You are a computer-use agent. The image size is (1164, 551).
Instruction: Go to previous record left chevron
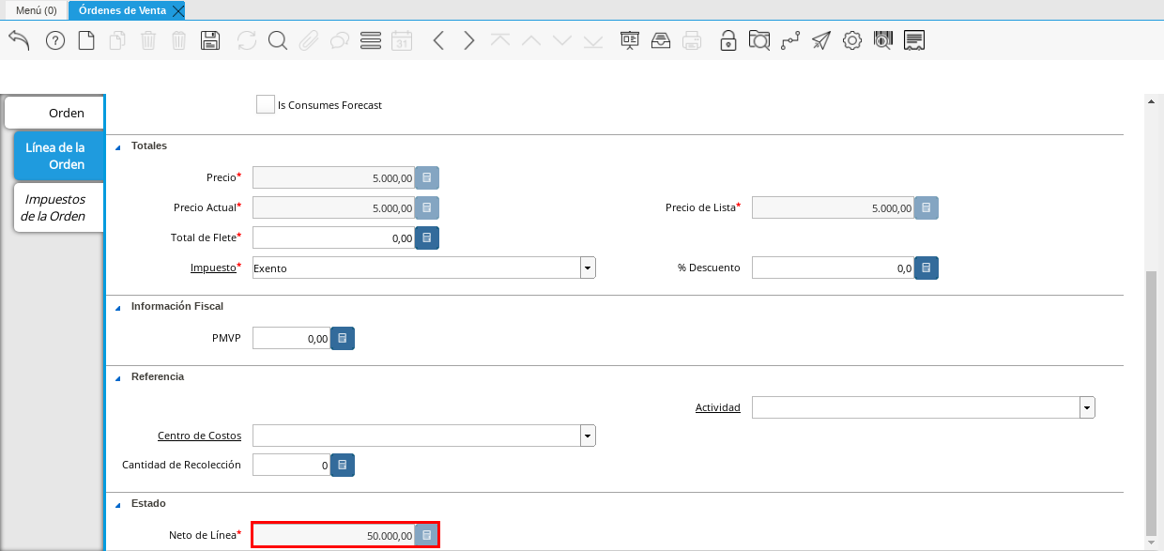pos(438,40)
